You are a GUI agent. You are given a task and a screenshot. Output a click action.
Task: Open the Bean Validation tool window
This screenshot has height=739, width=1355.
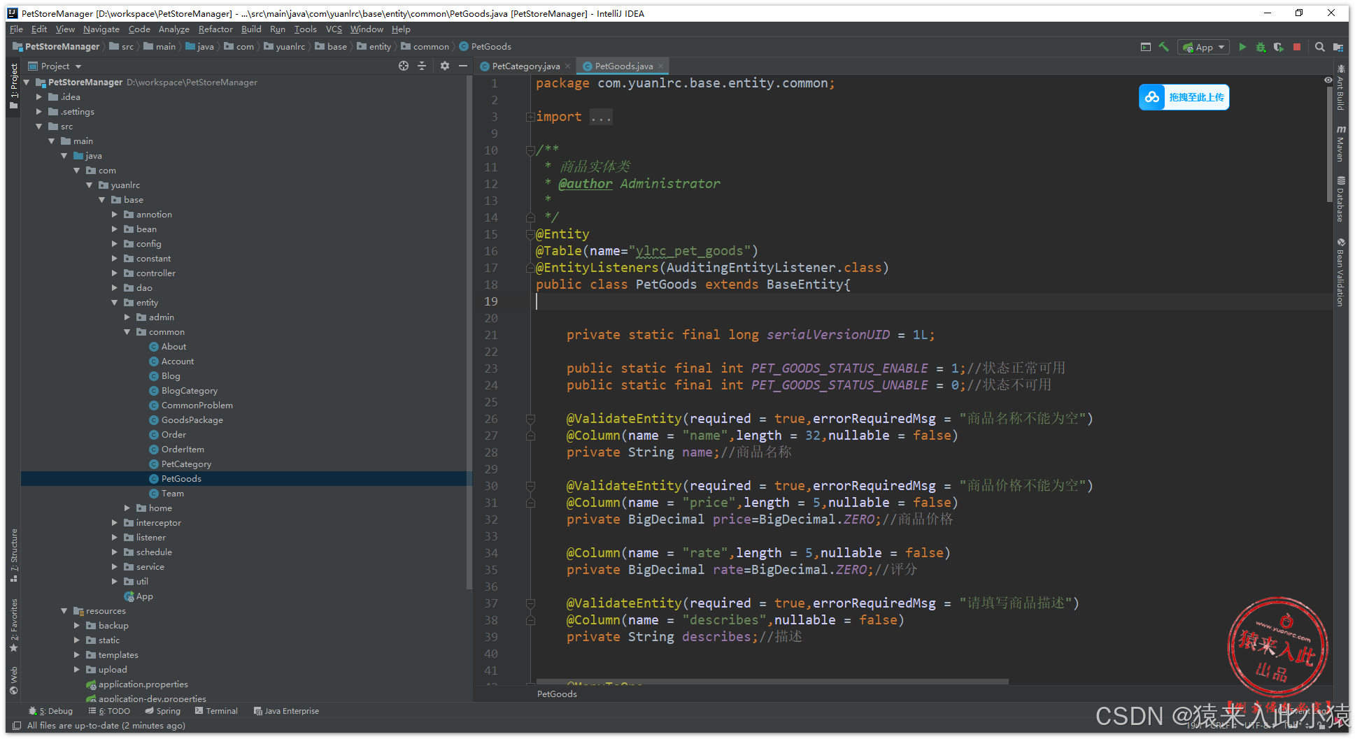tap(1340, 273)
